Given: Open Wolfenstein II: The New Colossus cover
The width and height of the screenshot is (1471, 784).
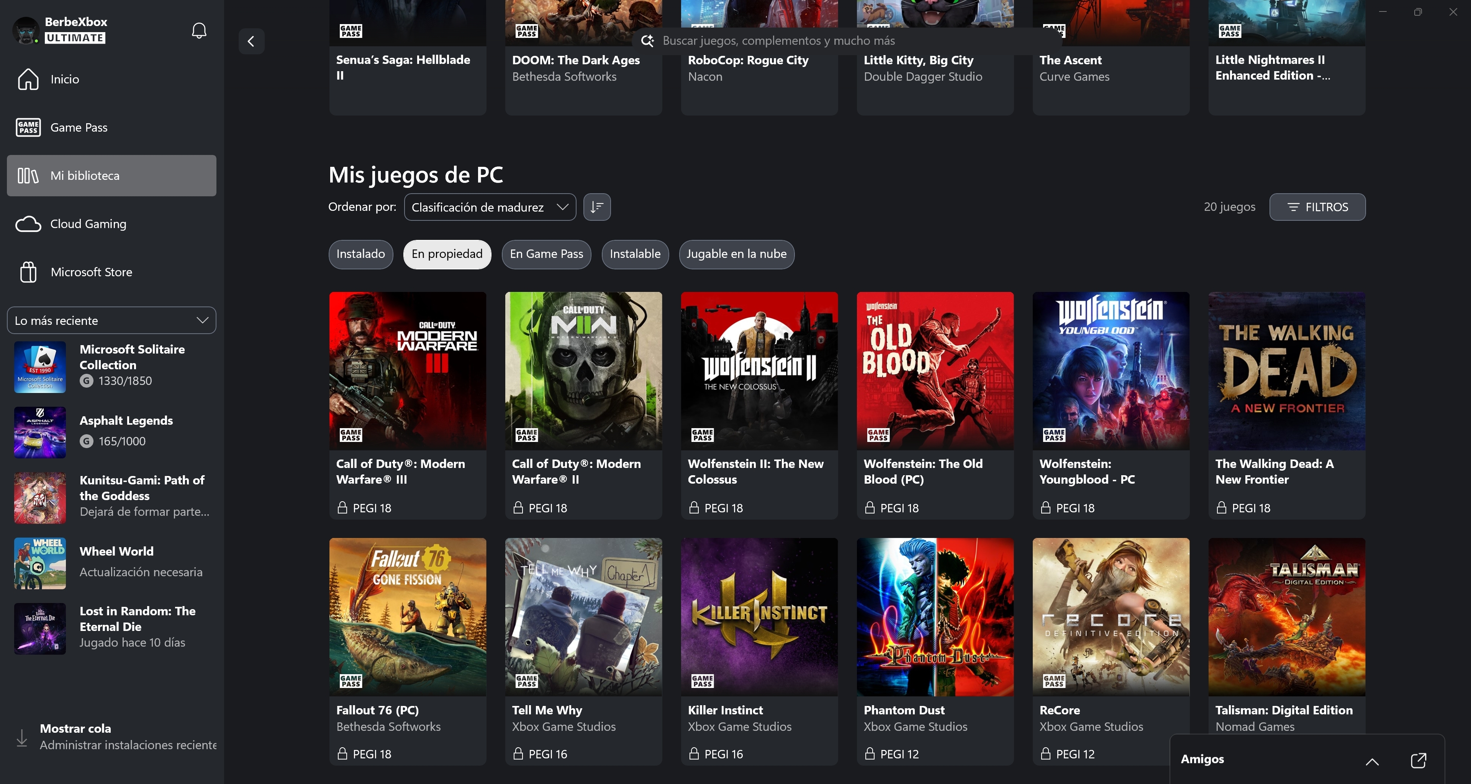Looking at the screenshot, I should tap(760, 371).
